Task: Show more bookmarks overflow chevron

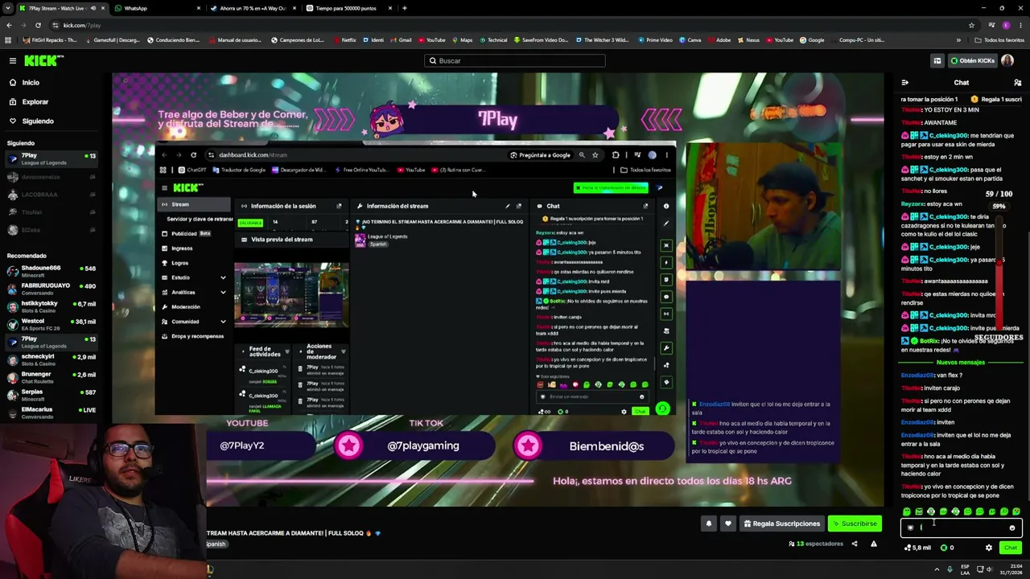Action: pyautogui.click(x=958, y=40)
